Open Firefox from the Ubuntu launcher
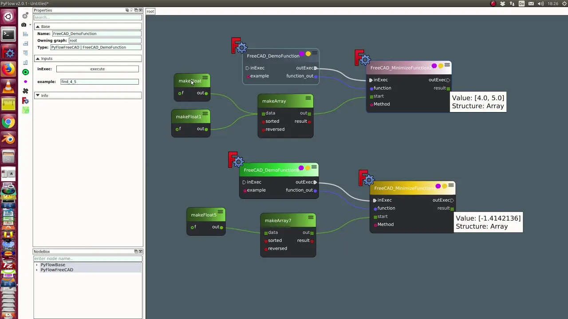 8,69
